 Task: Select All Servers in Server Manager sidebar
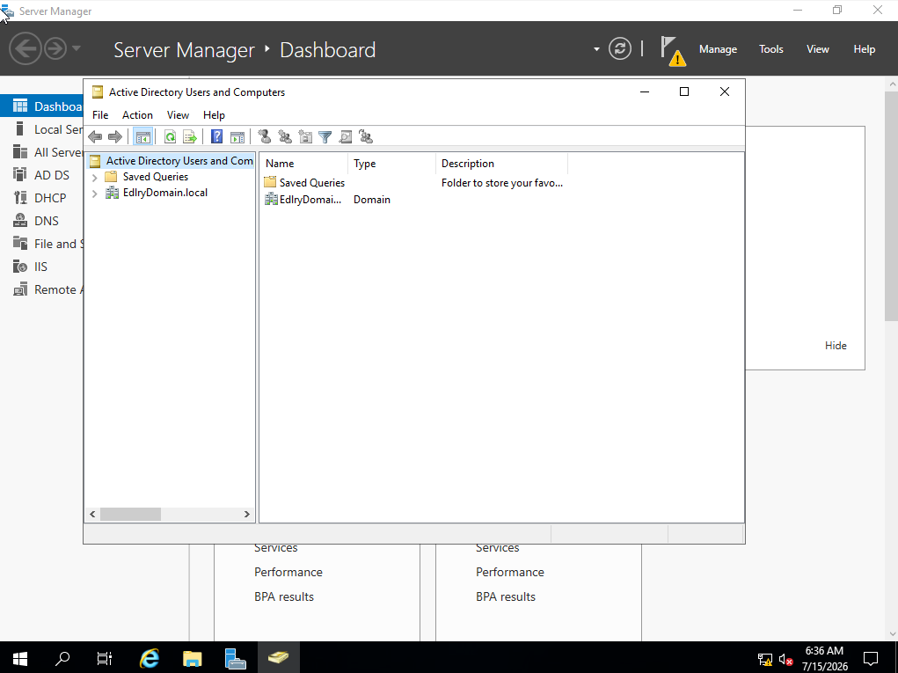(x=42, y=152)
